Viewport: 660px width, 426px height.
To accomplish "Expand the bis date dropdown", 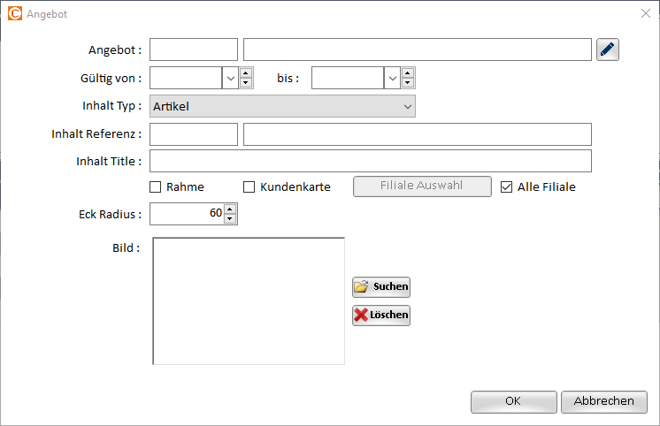I will [391, 78].
